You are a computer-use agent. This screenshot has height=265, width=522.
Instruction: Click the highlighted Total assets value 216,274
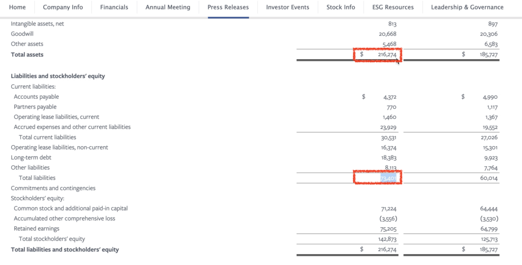click(387, 55)
